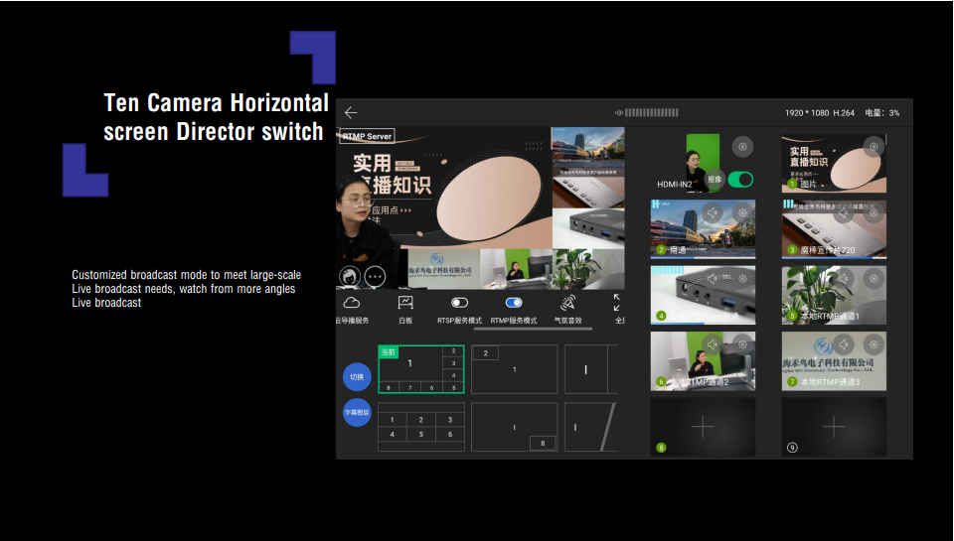Screen dimensions: 954x541
Task: Select the channel 7 本地RTMP通道3 thumbnail
Action: point(834,361)
